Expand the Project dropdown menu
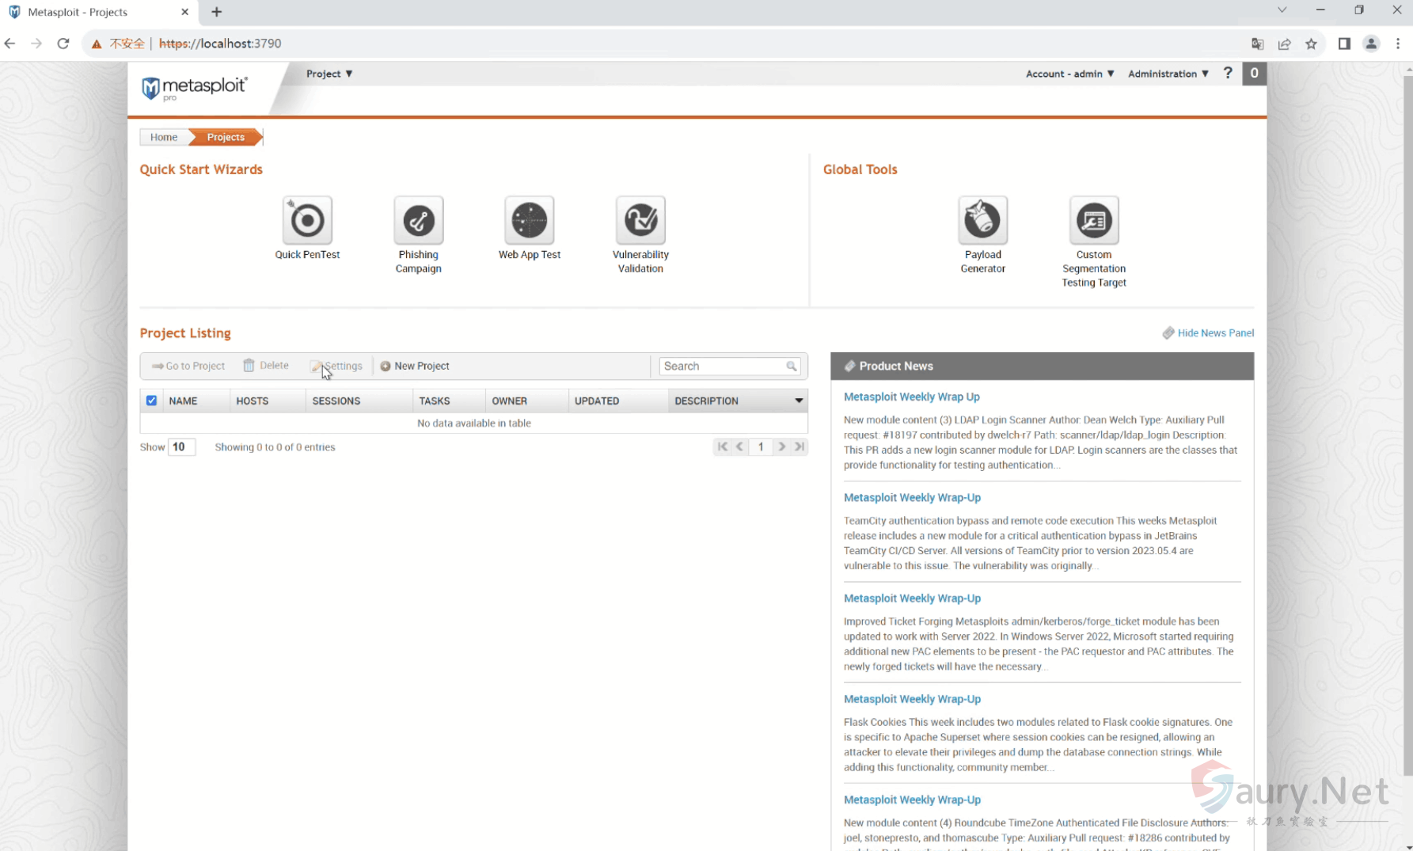 coord(329,74)
